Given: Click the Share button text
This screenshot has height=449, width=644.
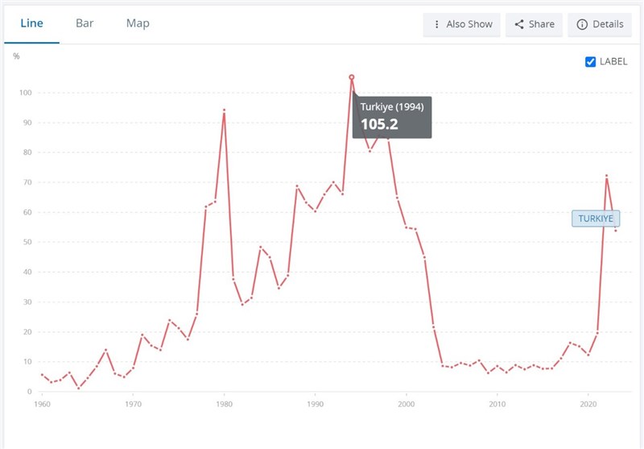Looking at the screenshot, I should click(541, 24).
